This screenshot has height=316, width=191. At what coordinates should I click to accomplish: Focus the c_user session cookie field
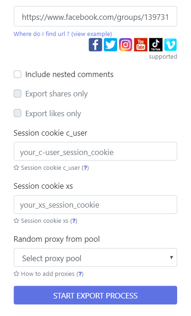(95, 151)
